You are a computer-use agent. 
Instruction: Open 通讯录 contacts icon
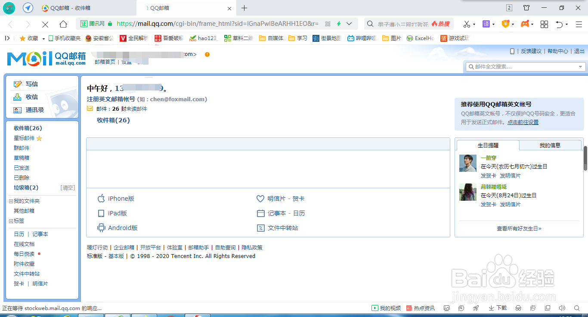coord(17,110)
